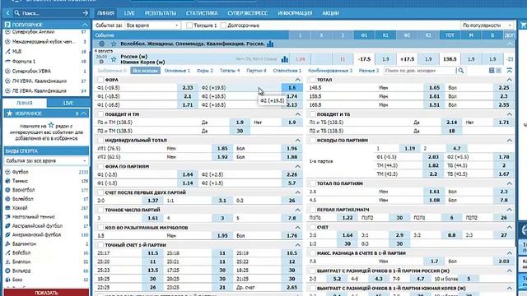Click ДОП column header
This screenshot has width=527, height=296.
(510, 35)
